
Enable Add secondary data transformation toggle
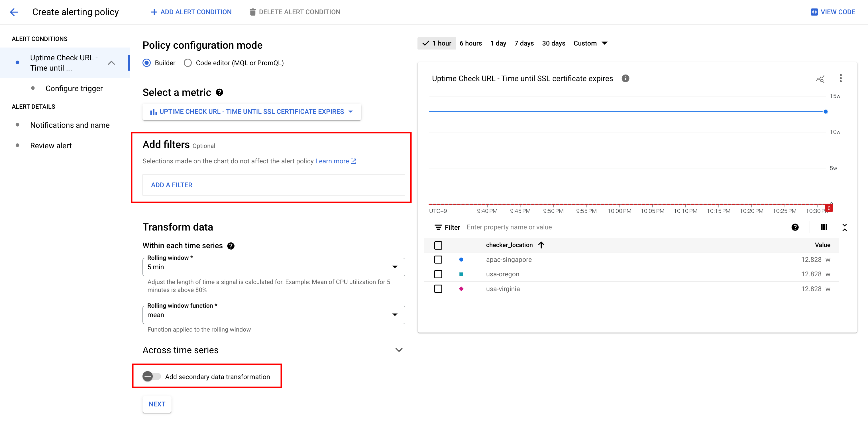[151, 376]
